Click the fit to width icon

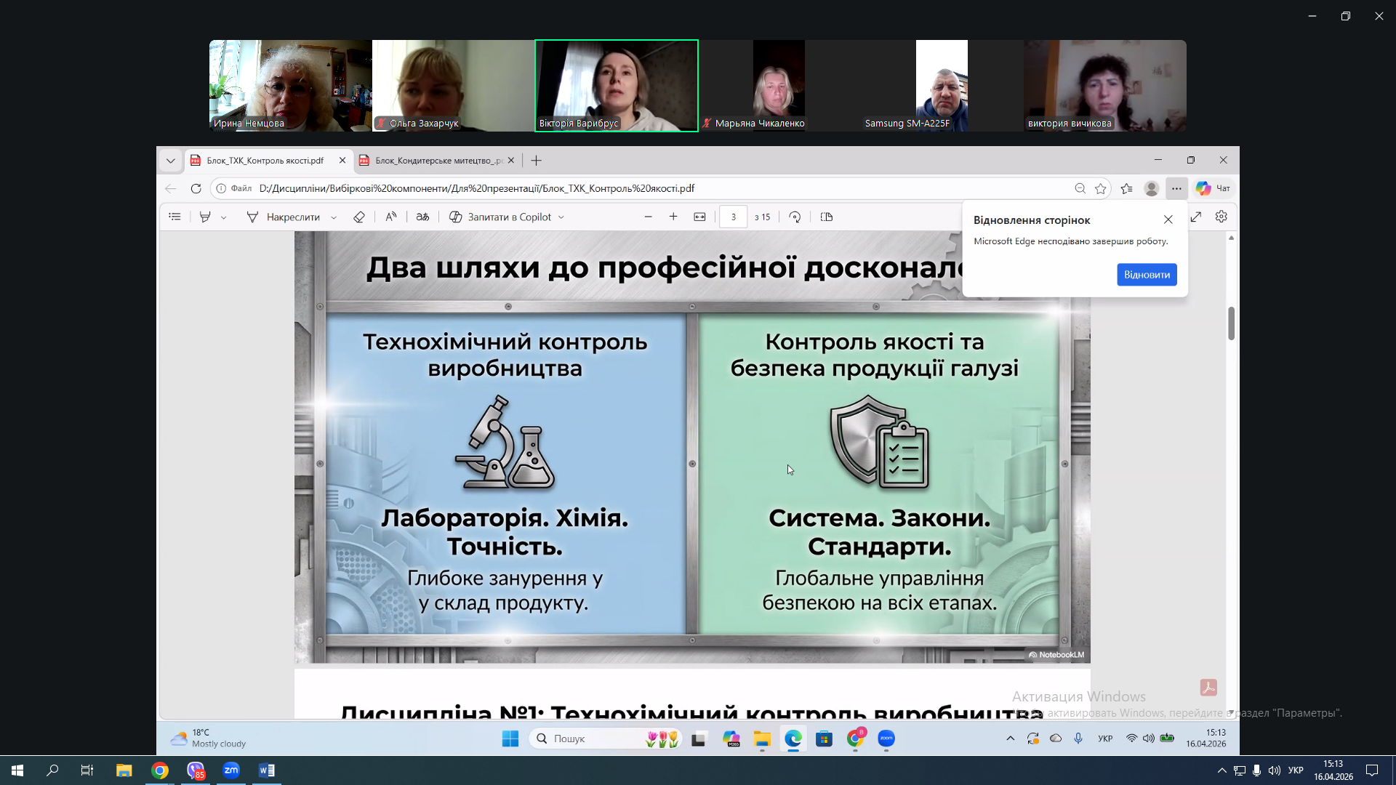click(699, 217)
